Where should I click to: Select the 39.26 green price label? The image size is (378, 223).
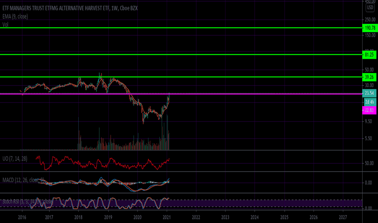tap(369, 77)
